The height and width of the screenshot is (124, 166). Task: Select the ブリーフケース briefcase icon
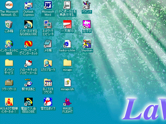click(9, 82)
